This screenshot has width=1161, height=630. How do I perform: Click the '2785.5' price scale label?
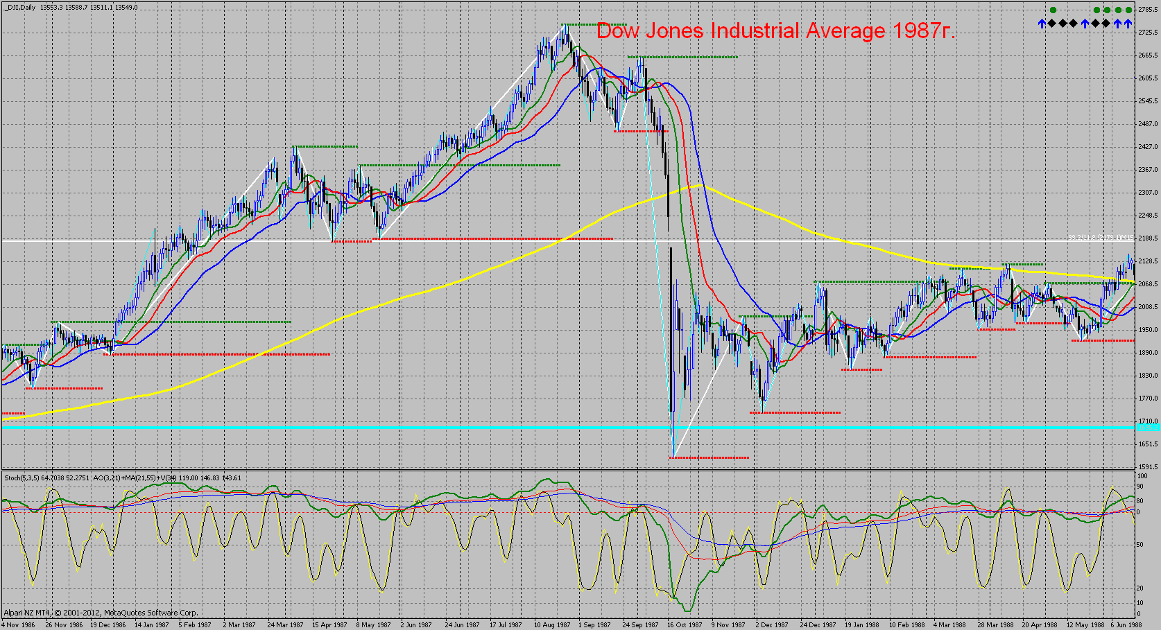[1149, 10]
